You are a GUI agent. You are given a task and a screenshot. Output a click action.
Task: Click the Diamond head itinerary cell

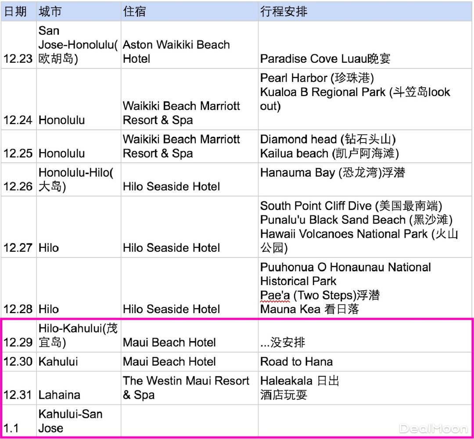pyautogui.click(x=364, y=146)
